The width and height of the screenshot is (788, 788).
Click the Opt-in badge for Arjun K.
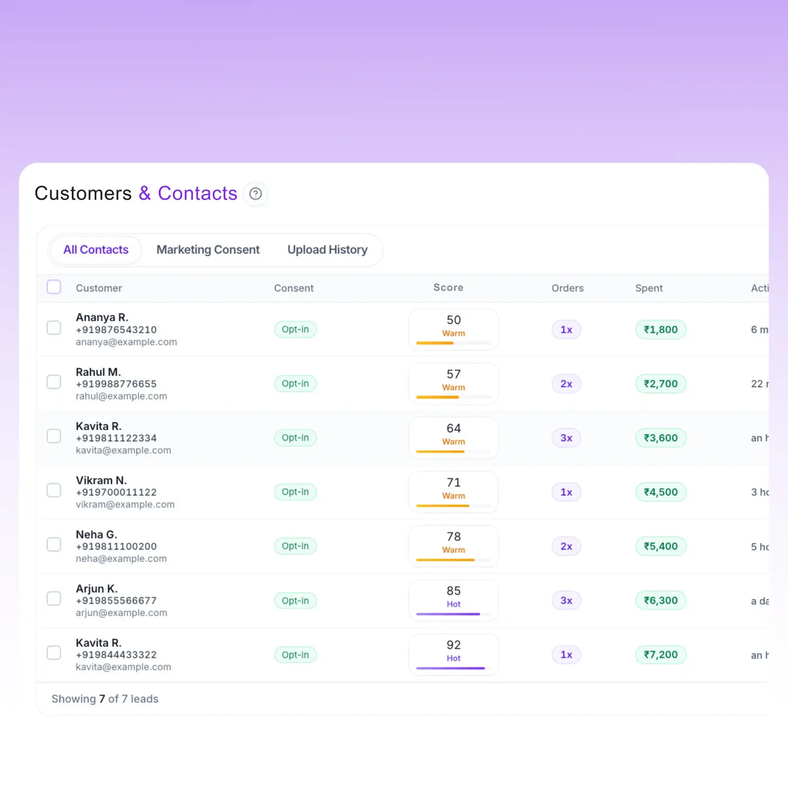295,601
